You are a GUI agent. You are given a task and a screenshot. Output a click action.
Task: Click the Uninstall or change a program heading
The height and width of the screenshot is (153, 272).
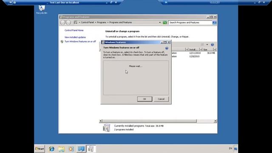[122, 31]
